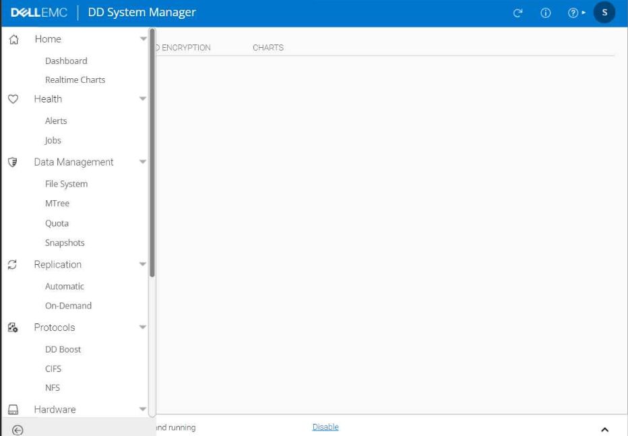Open Realtime Charts
Viewport: 628px width, 436px height.
pos(75,80)
